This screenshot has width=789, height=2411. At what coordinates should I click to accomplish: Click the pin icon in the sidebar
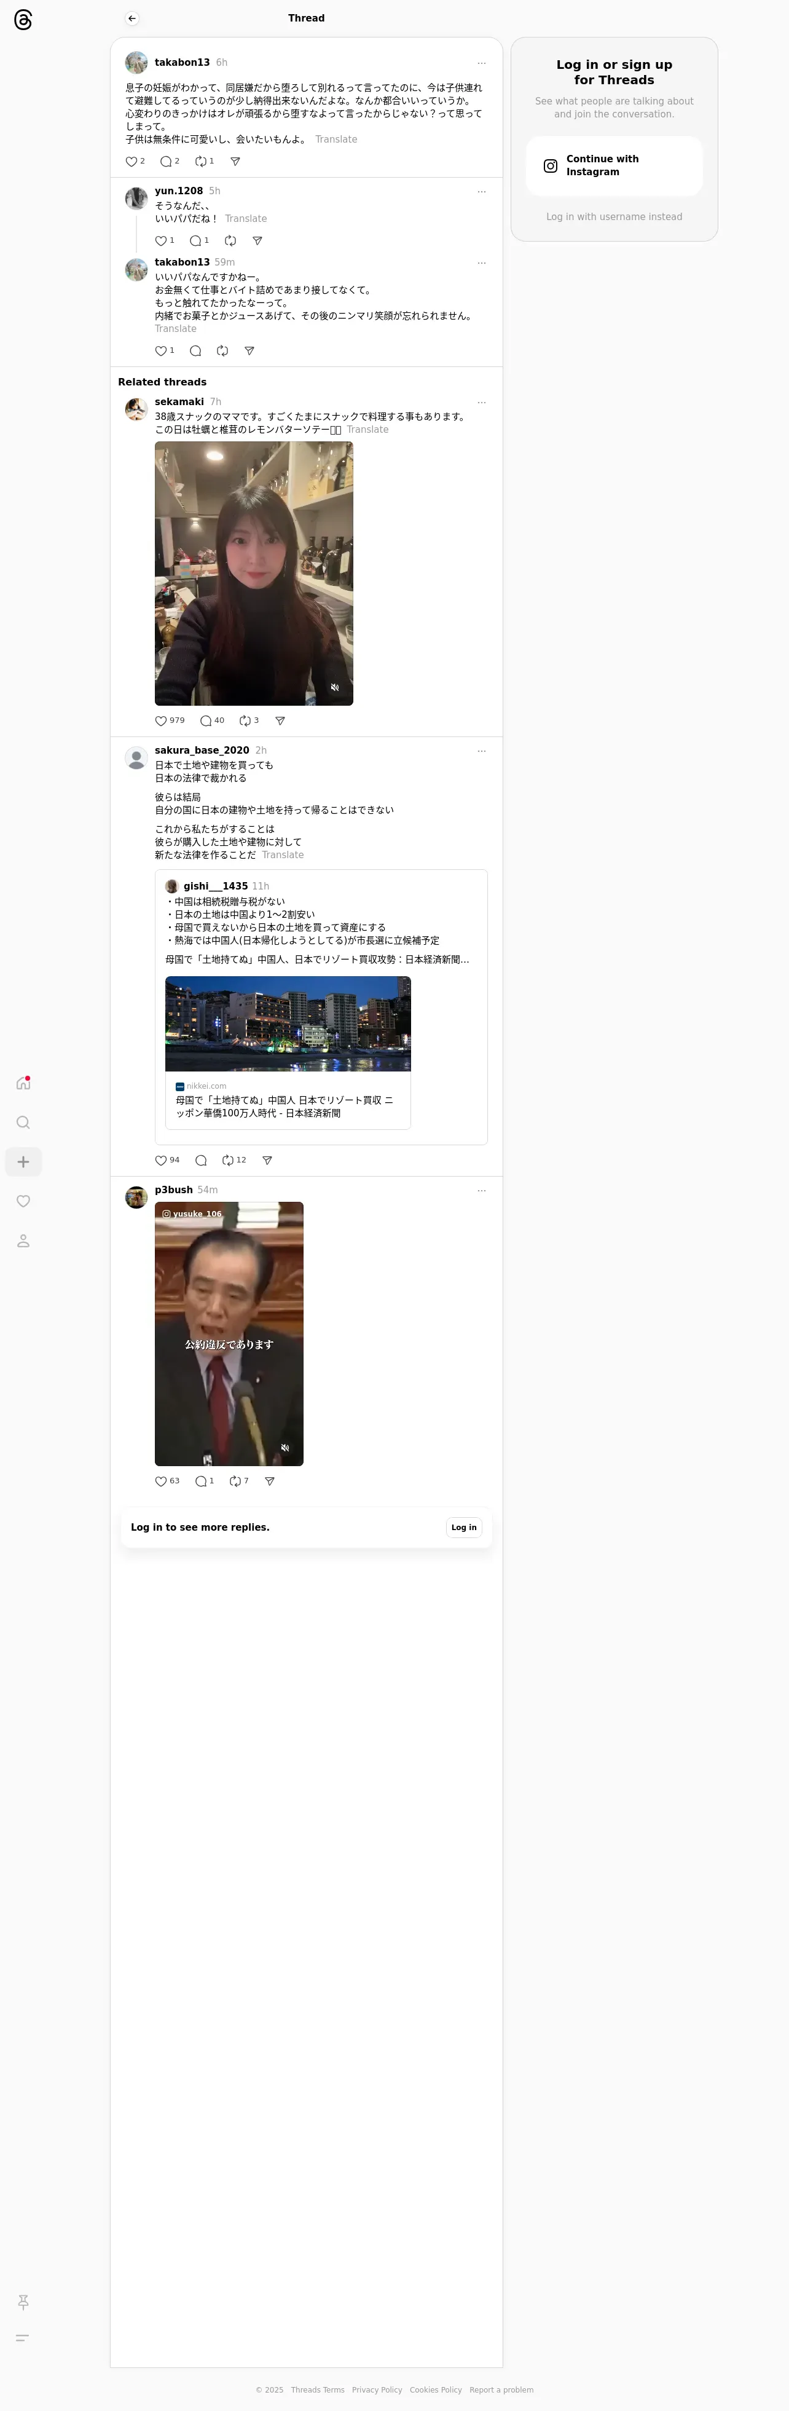pyautogui.click(x=23, y=2302)
